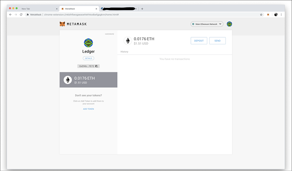Viewport: 292px width, 171px height.
Task: Open the account identicon menu in header
Action: (x=229, y=24)
